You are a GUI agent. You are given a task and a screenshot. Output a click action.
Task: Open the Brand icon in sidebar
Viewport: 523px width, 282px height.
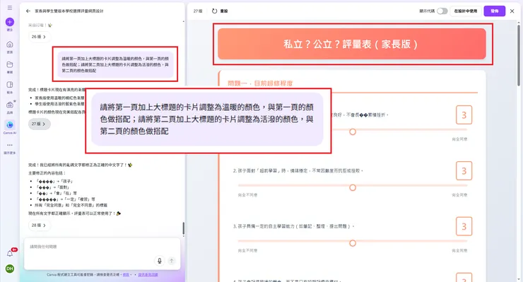[x=10, y=105]
